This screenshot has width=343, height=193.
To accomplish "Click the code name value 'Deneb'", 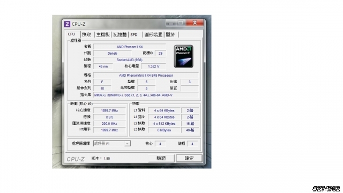I will 113,53.
